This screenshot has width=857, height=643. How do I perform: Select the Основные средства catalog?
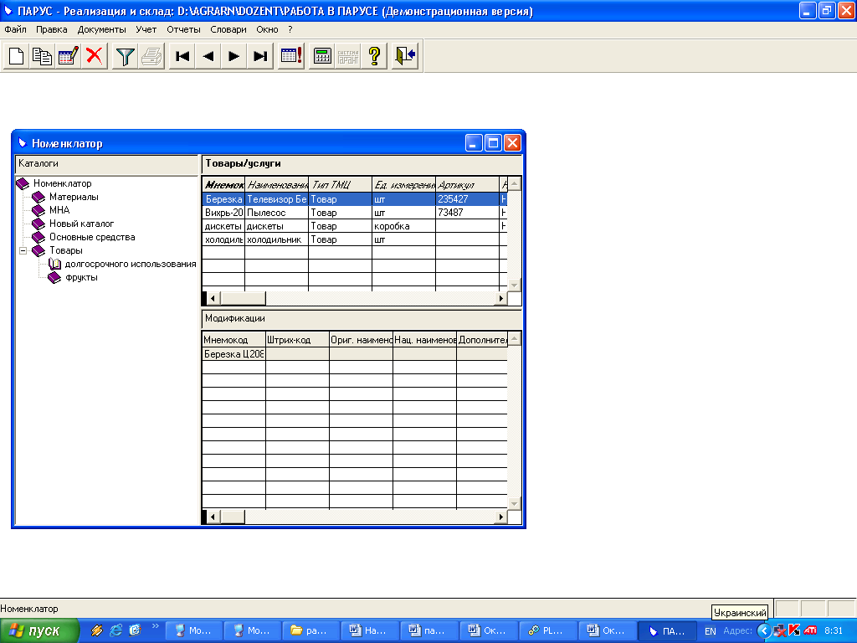[92, 237]
